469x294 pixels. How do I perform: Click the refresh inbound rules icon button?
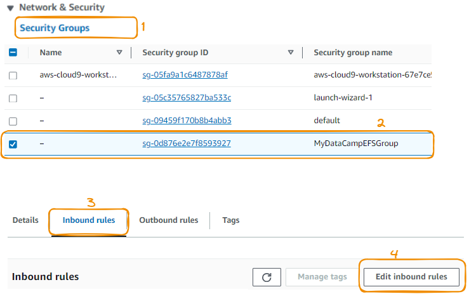pyautogui.click(x=267, y=277)
